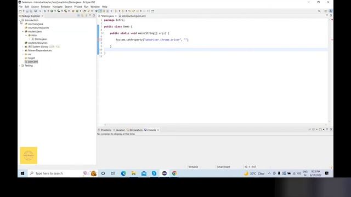Open the Run button dropdown arrow
Image resolution: width=351 pixels, height=197 pixels.
click(55, 11)
